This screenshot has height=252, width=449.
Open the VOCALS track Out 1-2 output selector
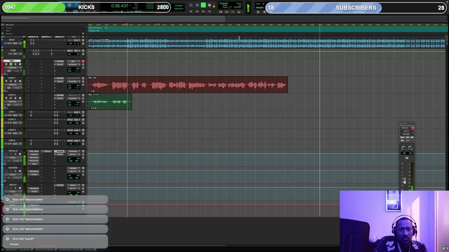tap(73, 154)
